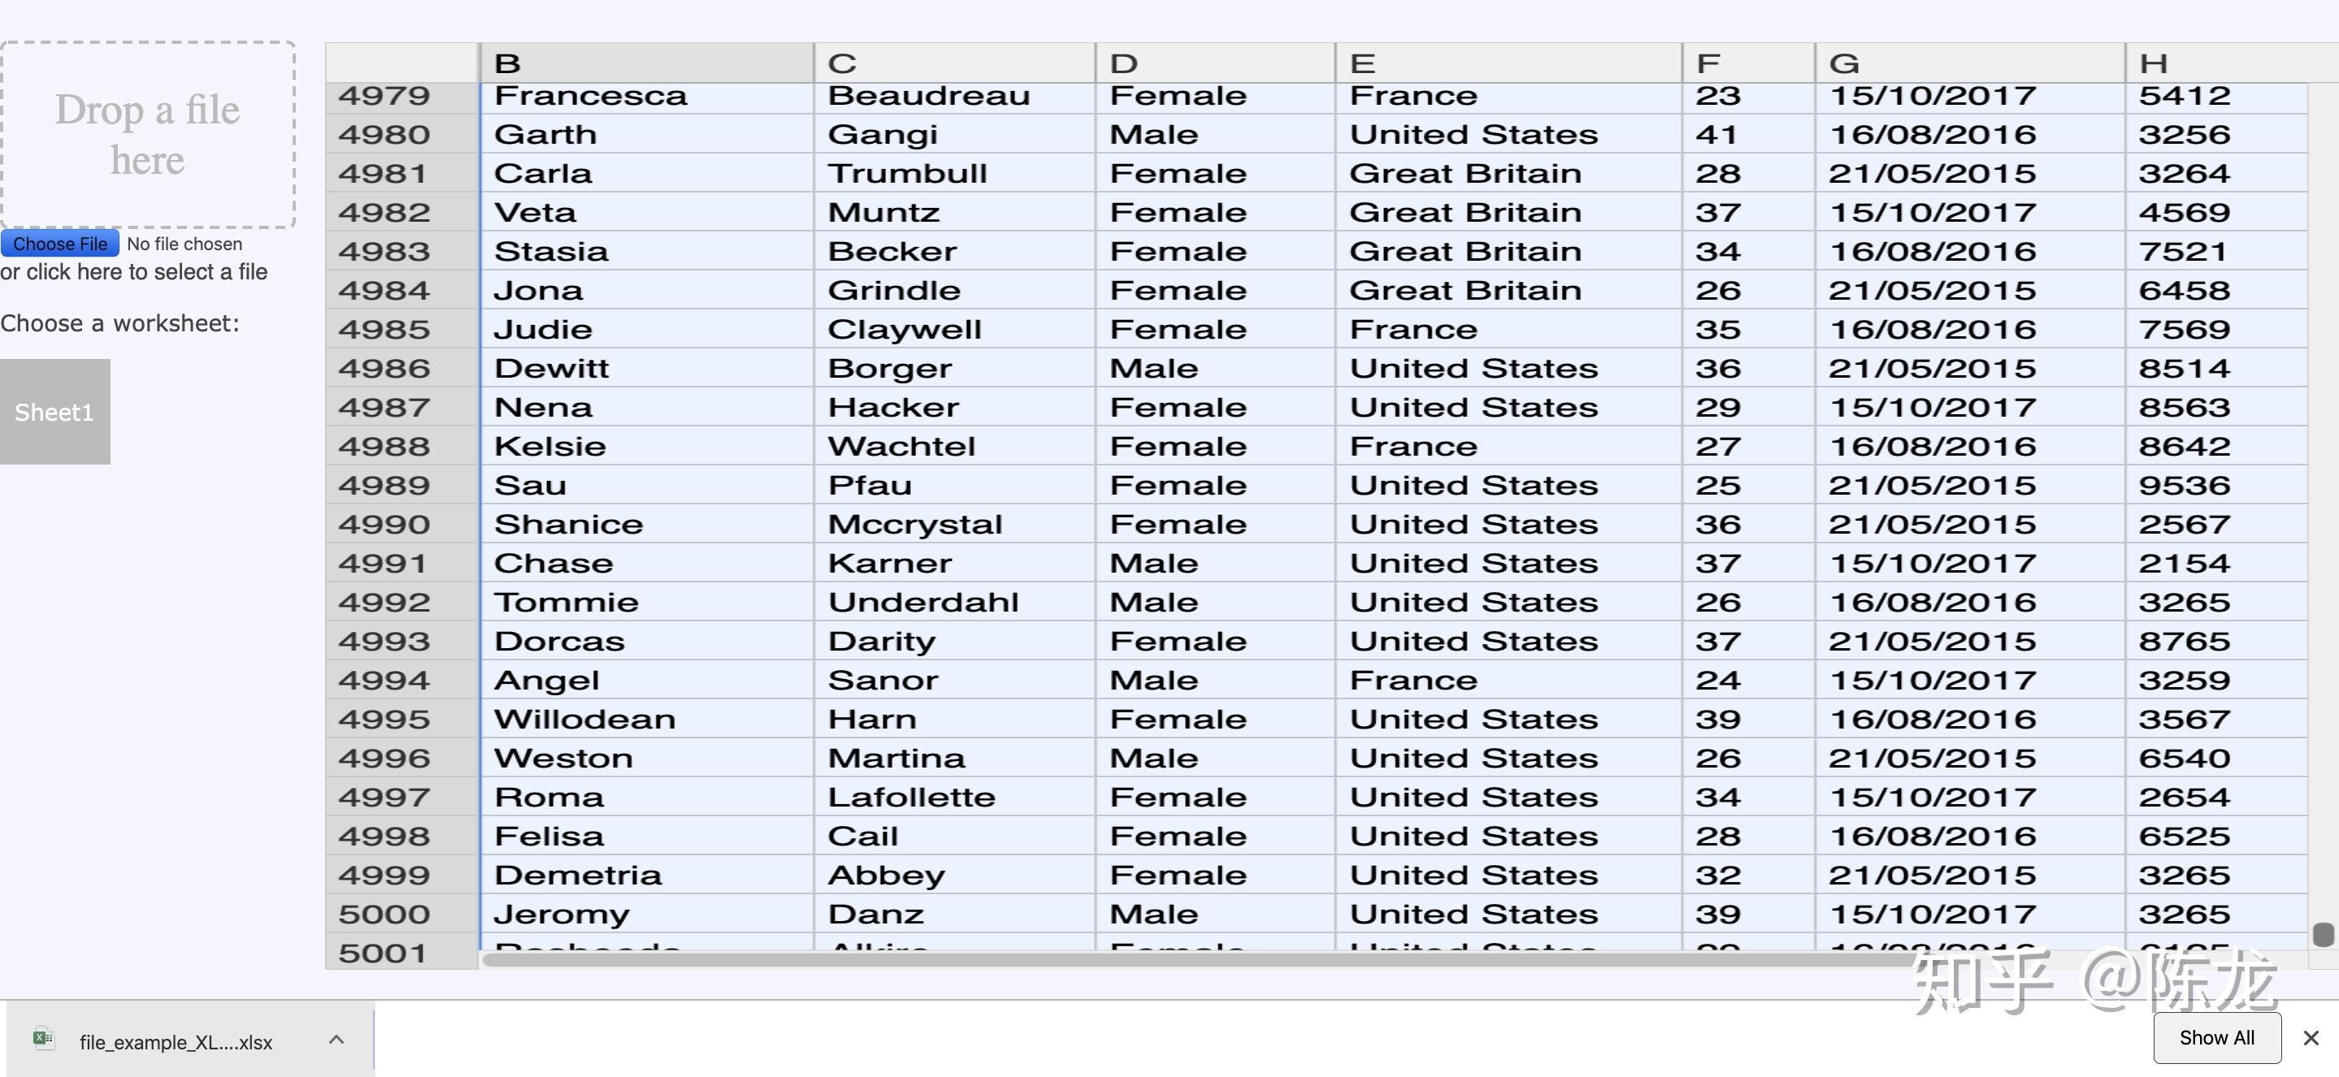Screen dimensions: 2339x1077
Task: Click the vertical scrollbar thumb
Action: point(2323,933)
